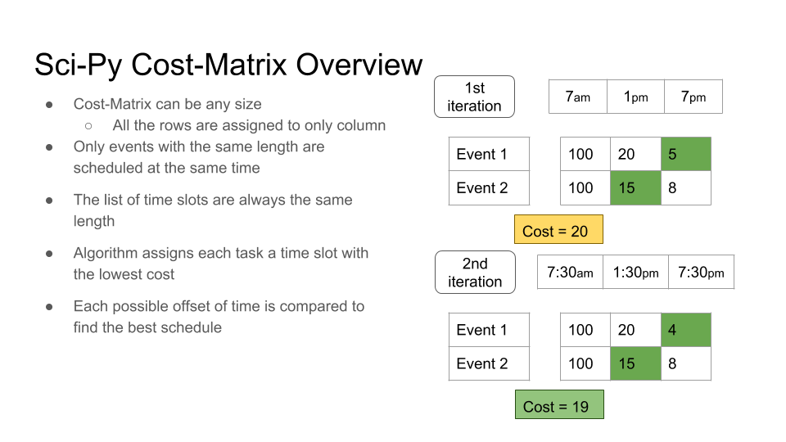Click the 7:30pm time slot cell

[x=702, y=272]
